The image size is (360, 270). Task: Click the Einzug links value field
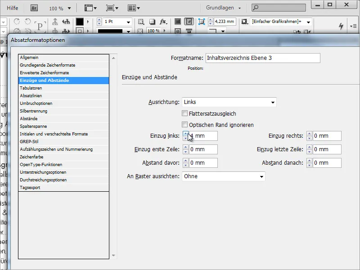coord(203,136)
